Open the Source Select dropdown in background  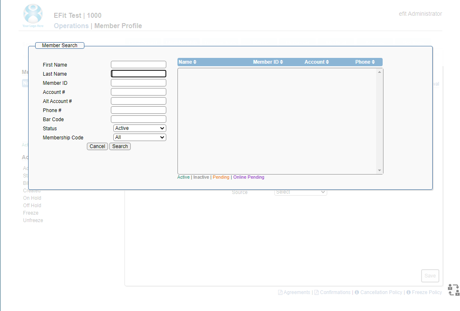click(x=301, y=192)
